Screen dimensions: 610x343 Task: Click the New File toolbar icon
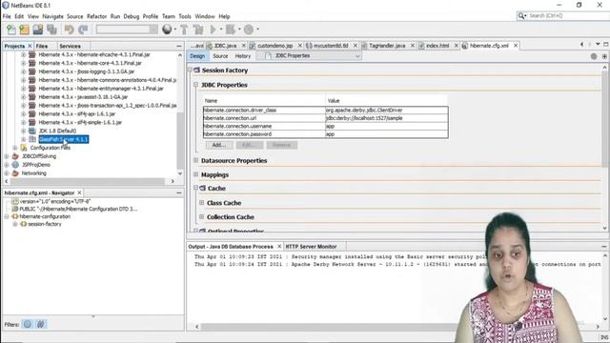click(x=10, y=30)
